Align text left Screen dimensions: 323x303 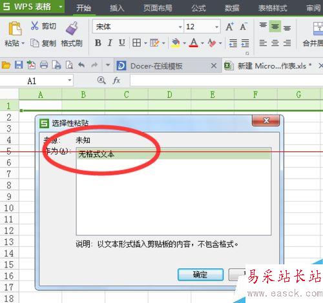[263, 43]
